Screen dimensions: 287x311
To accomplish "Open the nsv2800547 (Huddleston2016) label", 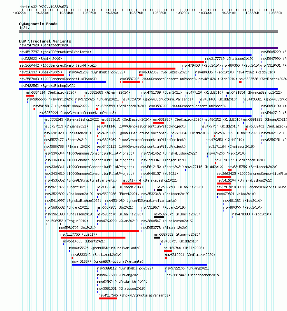I will 167,221.
